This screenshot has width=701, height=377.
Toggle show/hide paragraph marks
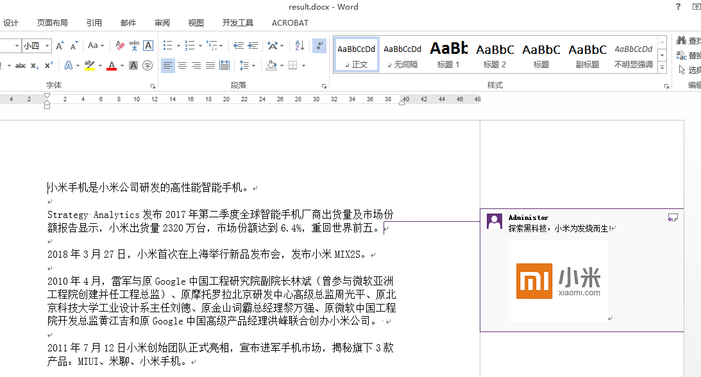point(319,46)
